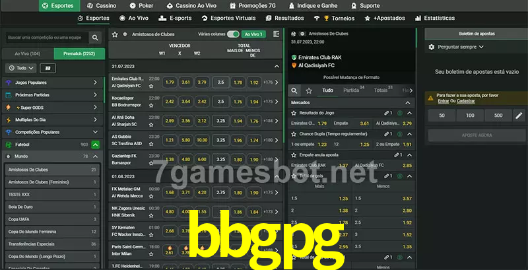This screenshot has height=270, width=528.
Task: Favorite the Emirates Club RAK match star
Action: pos(151,86)
